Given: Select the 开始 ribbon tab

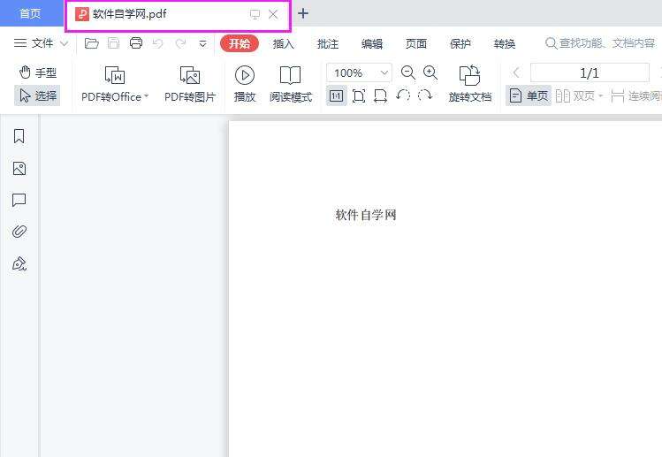Looking at the screenshot, I should (x=240, y=43).
